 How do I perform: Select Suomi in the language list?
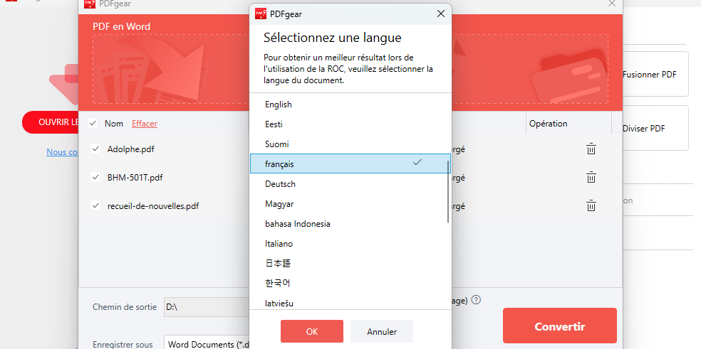pyautogui.click(x=350, y=144)
